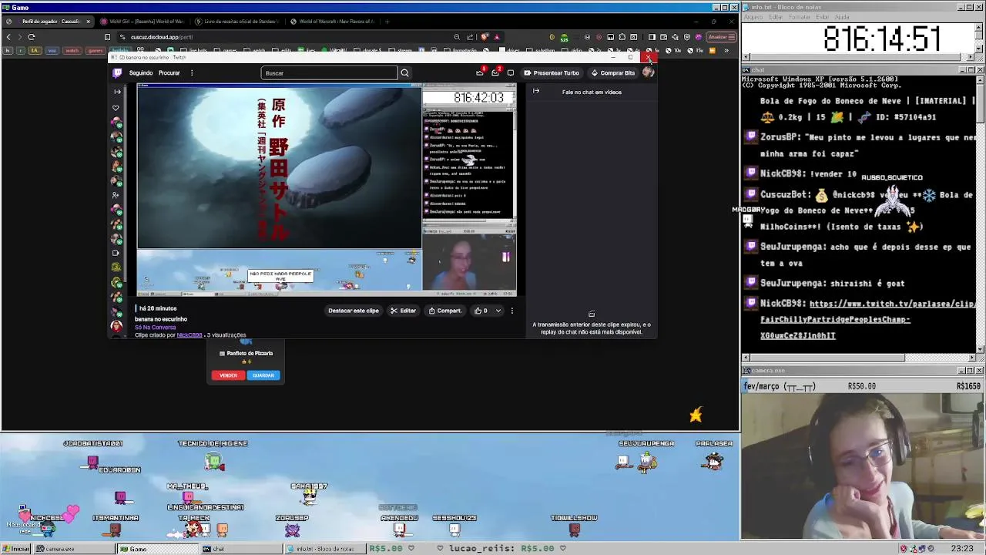The image size is (986, 555).
Task: Focus the Buscar search field
Action: click(329, 73)
